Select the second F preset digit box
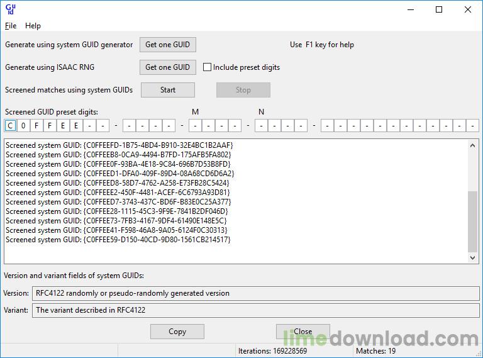Image resolution: width=483 pixels, height=358 pixels. [x=50, y=126]
